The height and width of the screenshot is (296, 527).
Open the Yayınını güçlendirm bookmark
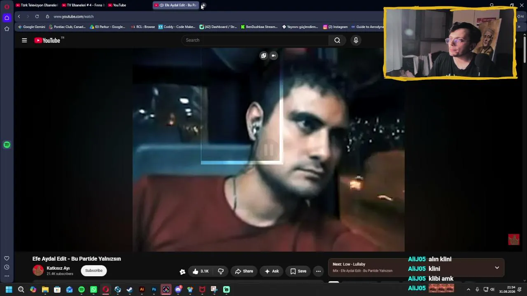pos(300,27)
